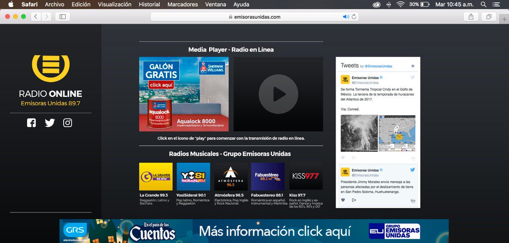Viewport: 509px width, 243px height.
Task: Click the GRS electrodomésticos logo in banner
Action: (x=76, y=232)
